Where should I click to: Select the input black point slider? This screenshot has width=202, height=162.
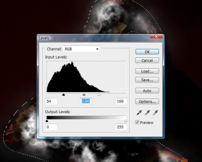64,95
